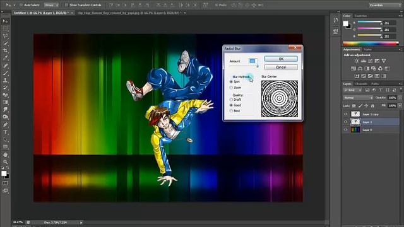Select the Gradient tool
Viewport: 404px width, 227px height.
pyautogui.click(x=6, y=102)
